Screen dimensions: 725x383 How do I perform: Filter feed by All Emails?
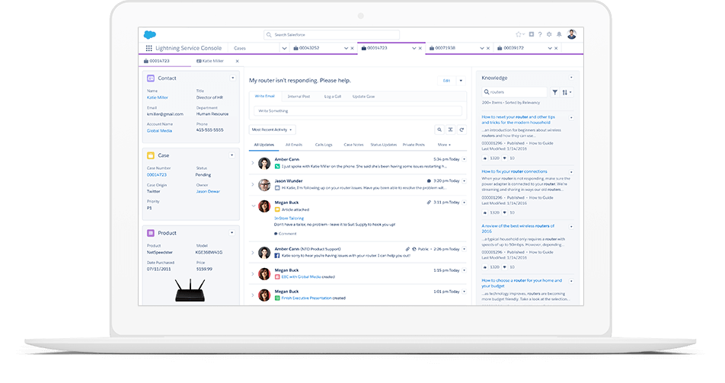pos(294,145)
